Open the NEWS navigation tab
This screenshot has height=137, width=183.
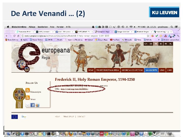click(x=162, y=70)
